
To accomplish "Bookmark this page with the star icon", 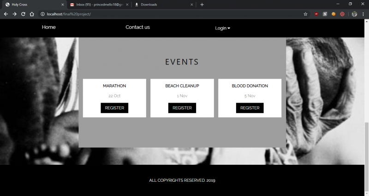I will point(305,14).
